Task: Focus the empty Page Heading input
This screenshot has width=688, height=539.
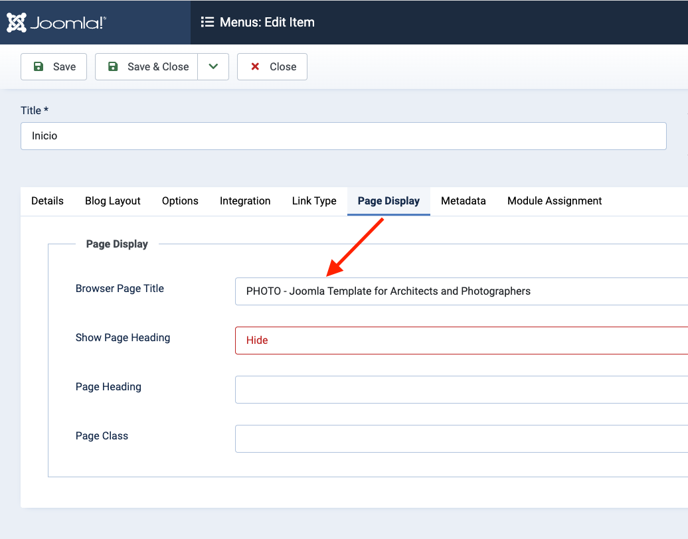Action: [x=461, y=390]
